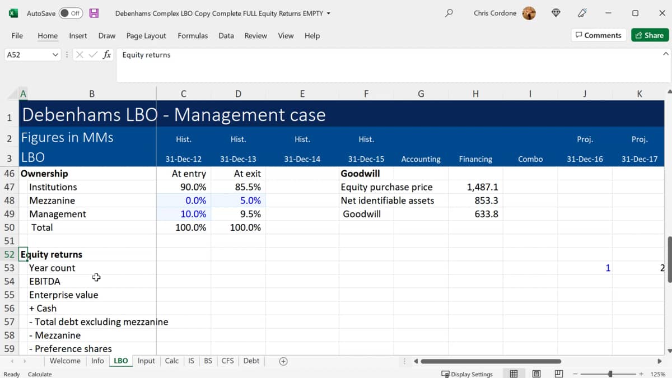
Task: Click the Name Box showing A52
Action: pyautogui.click(x=27, y=55)
